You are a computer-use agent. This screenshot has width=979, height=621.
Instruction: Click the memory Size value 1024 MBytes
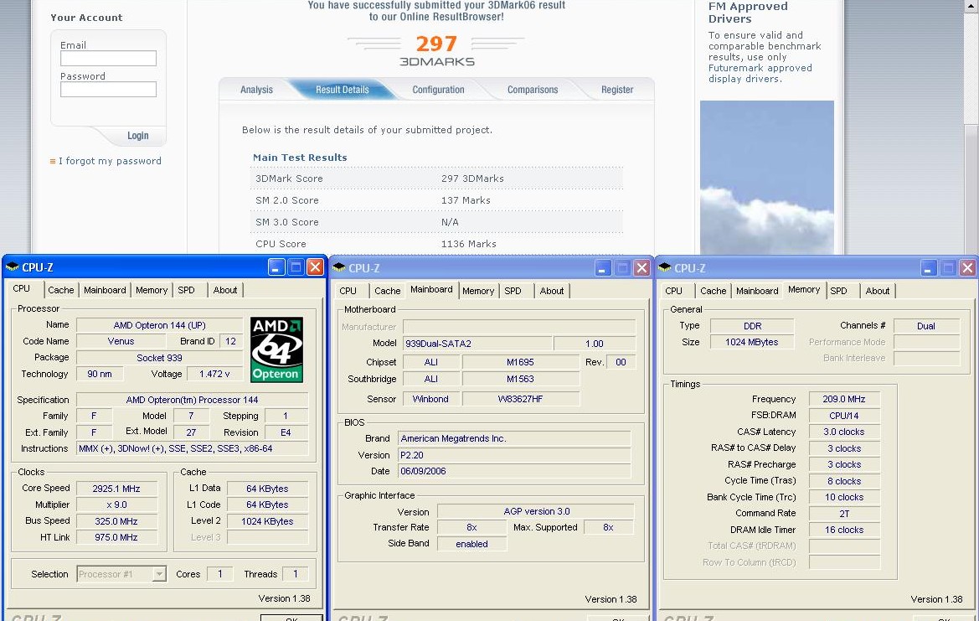coord(752,342)
